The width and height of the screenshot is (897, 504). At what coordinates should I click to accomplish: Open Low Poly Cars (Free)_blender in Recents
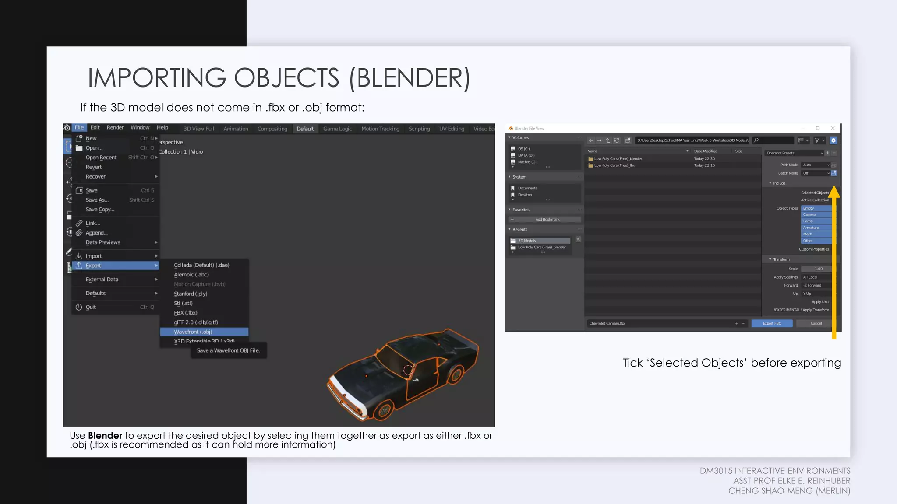[x=541, y=247]
